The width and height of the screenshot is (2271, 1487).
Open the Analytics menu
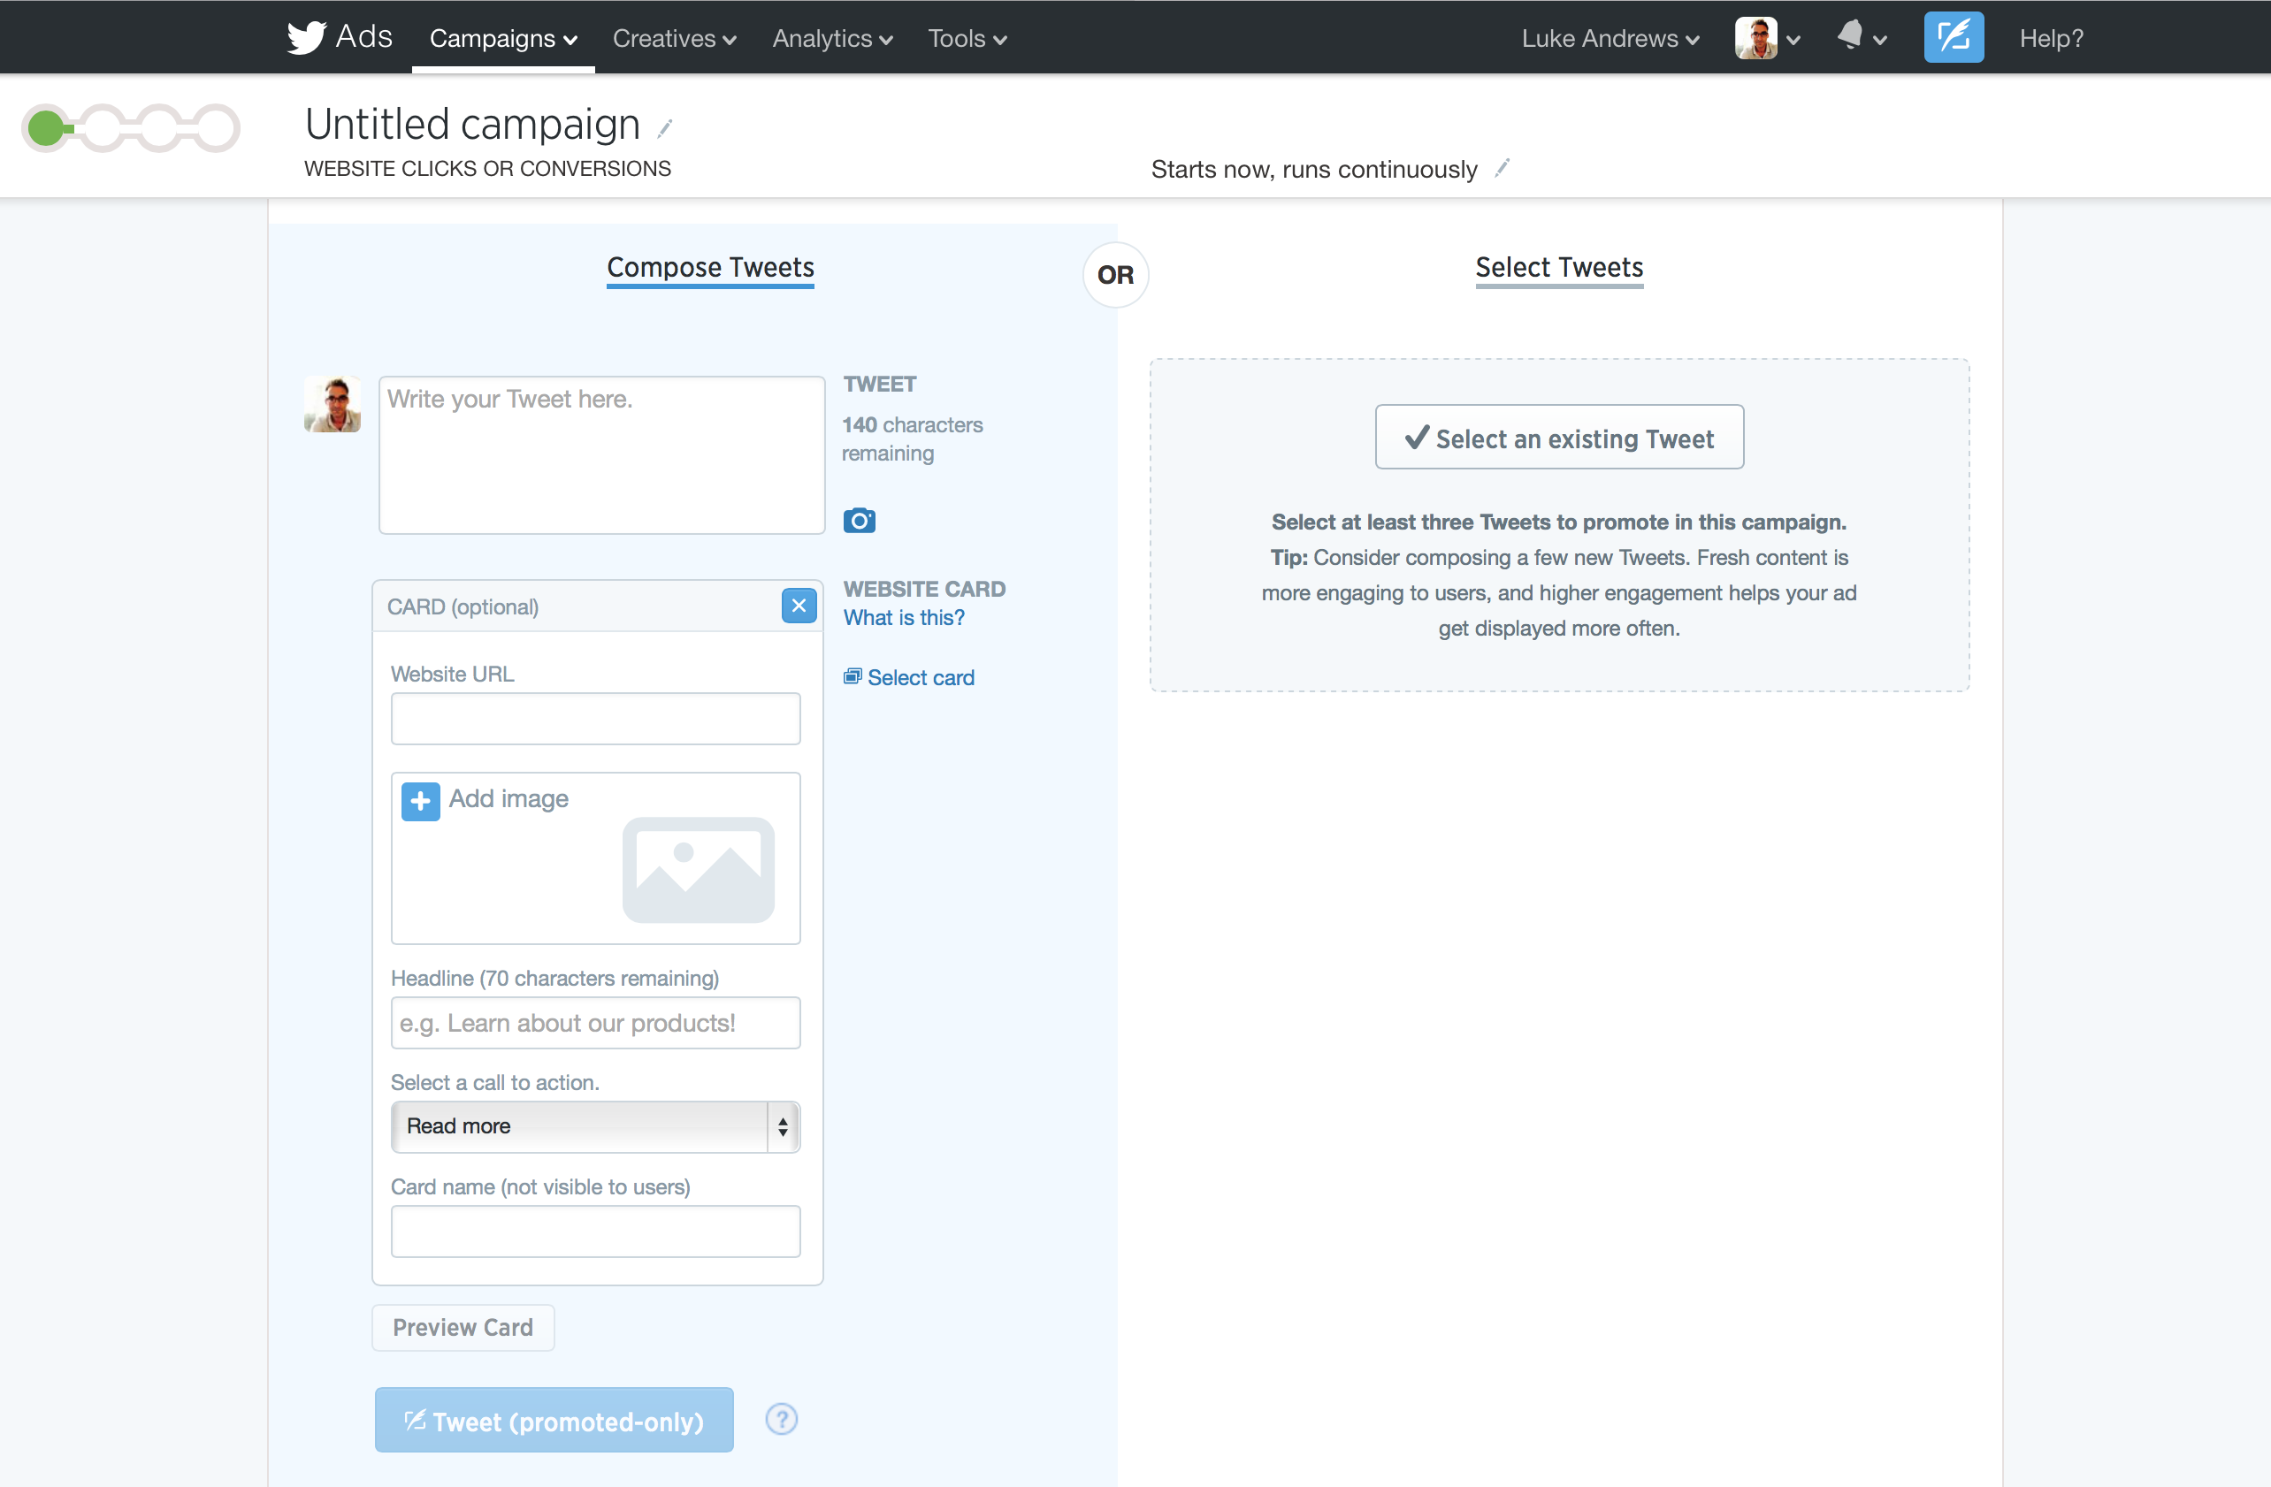pos(832,38)
